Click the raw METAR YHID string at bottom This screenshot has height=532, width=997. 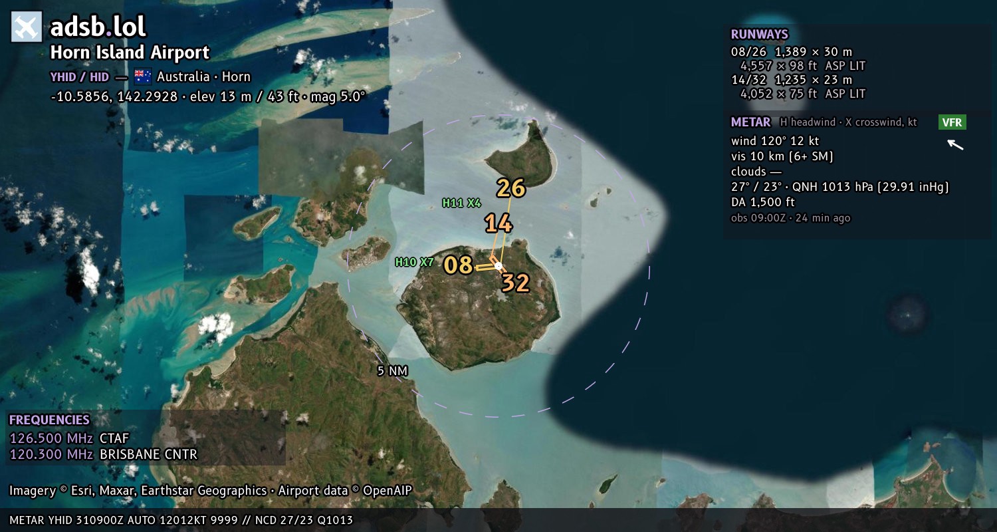click(181, 520)
